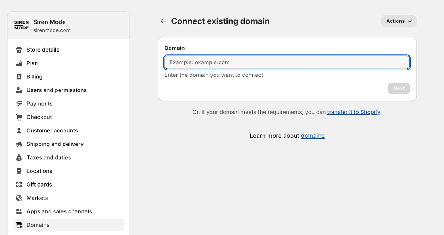Open the domains help link
The image size is (444, 235).
pyautogui.click(x=313, y=136)
